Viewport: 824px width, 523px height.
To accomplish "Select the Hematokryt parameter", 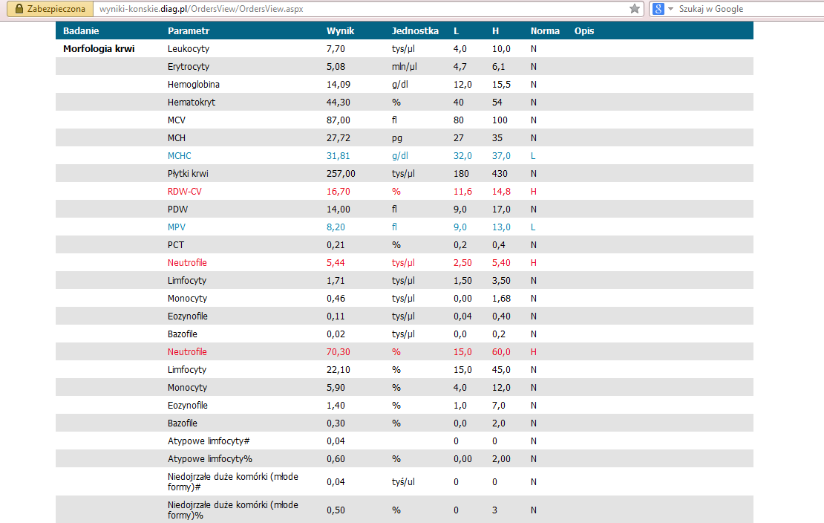I will 192,102.
